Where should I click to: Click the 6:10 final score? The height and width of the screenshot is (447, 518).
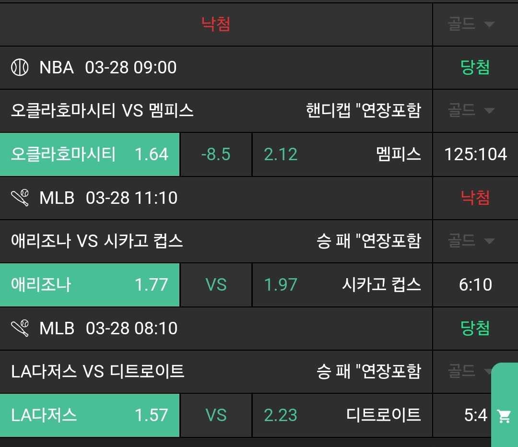coord(475,285)
